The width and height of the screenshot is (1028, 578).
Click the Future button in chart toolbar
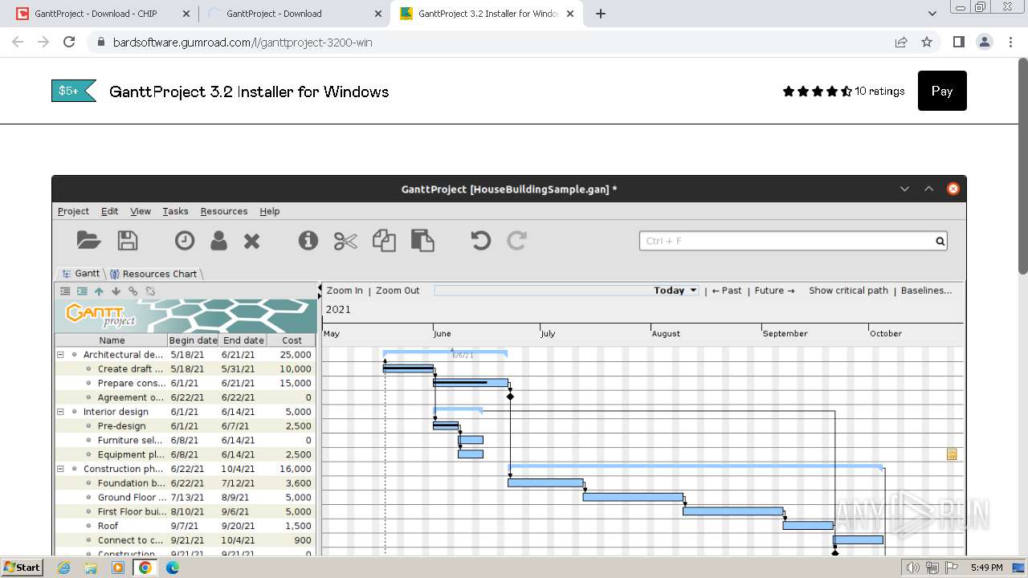pyautogui.click(x=774, y=291)
